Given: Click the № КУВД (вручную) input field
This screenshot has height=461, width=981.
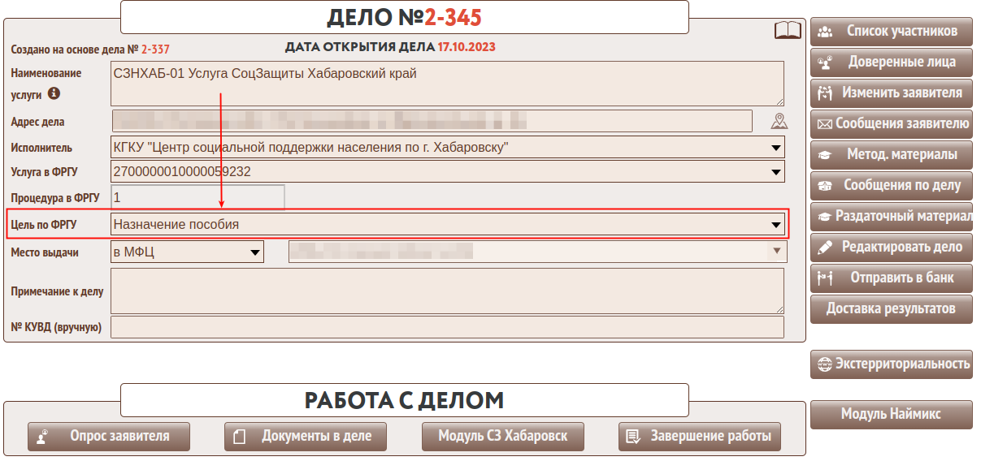Looking at the screenshot, I should 447,328.
